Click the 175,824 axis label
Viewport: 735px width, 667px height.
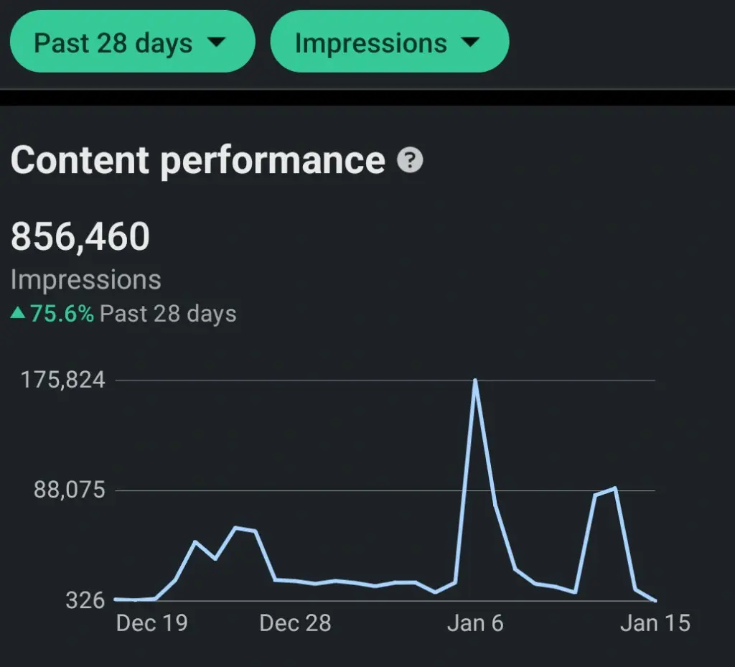click(x=63, y=381)
